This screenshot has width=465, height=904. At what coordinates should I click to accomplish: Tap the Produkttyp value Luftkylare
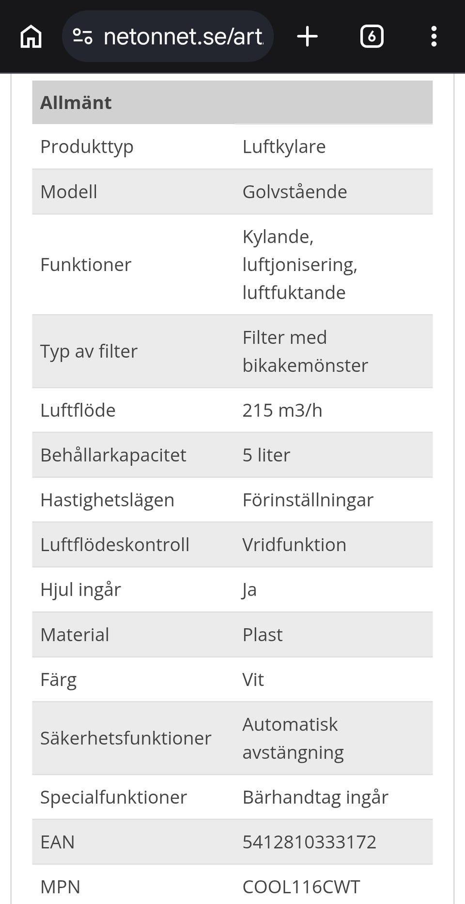(x=284, y=146)
